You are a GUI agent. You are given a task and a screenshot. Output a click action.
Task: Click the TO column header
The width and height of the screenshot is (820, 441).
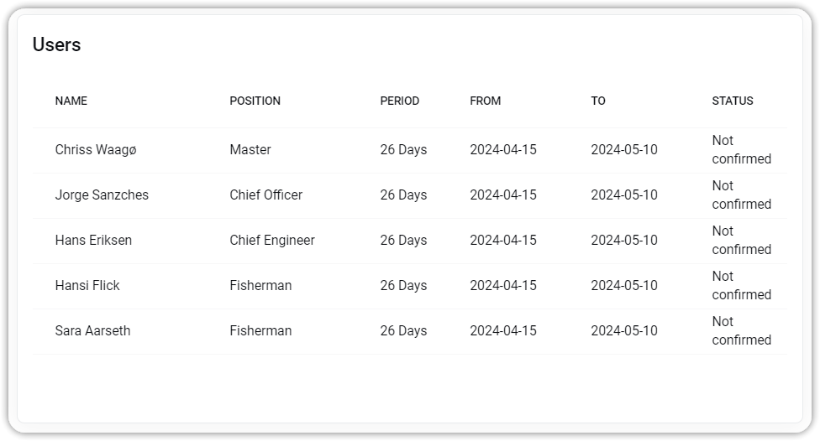click(598, 101)
